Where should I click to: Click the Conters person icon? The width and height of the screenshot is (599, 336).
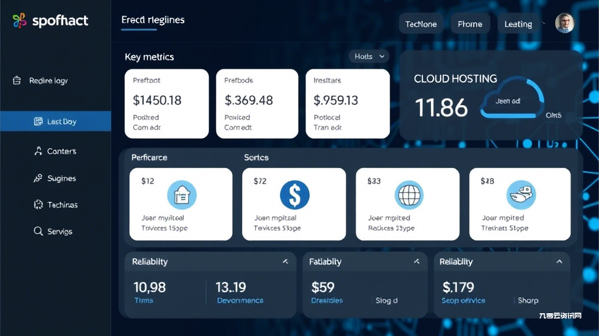[38, 151]
